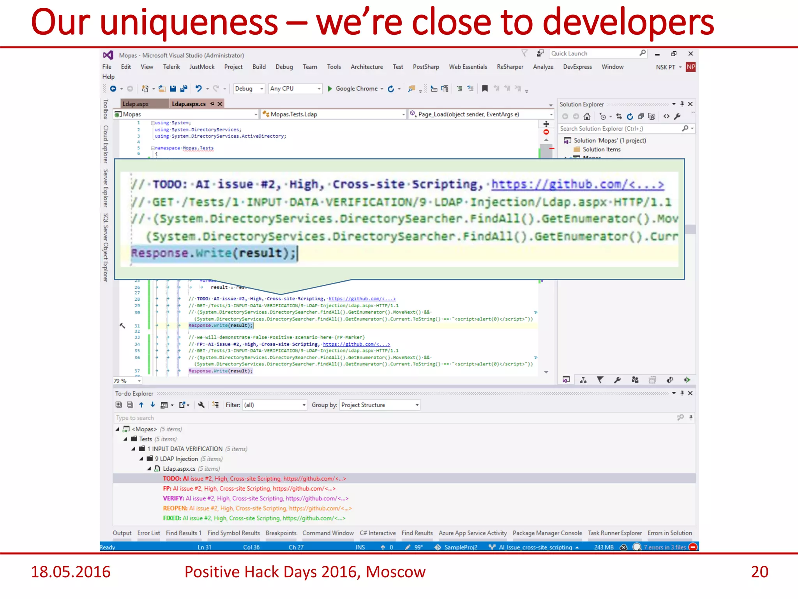This screenshot has height=599, width=798.
Task: Open the Google Chrome browser dropdown arrow
Action: point(382,89)
